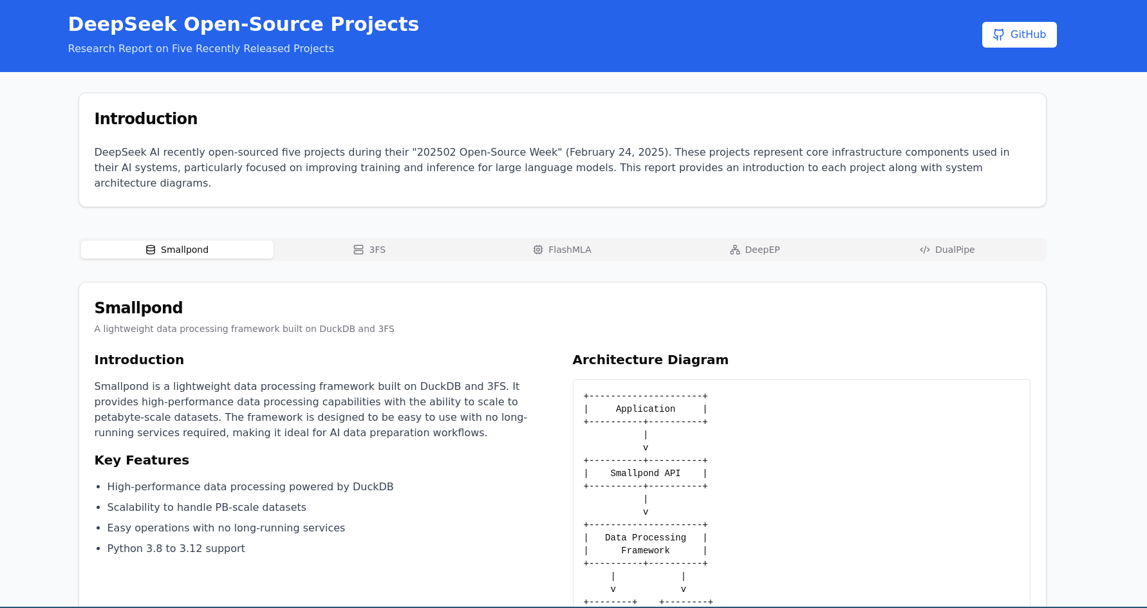Open the DualPipe tab
Screen dimensions: 1147x608
(x=947, y=250)
